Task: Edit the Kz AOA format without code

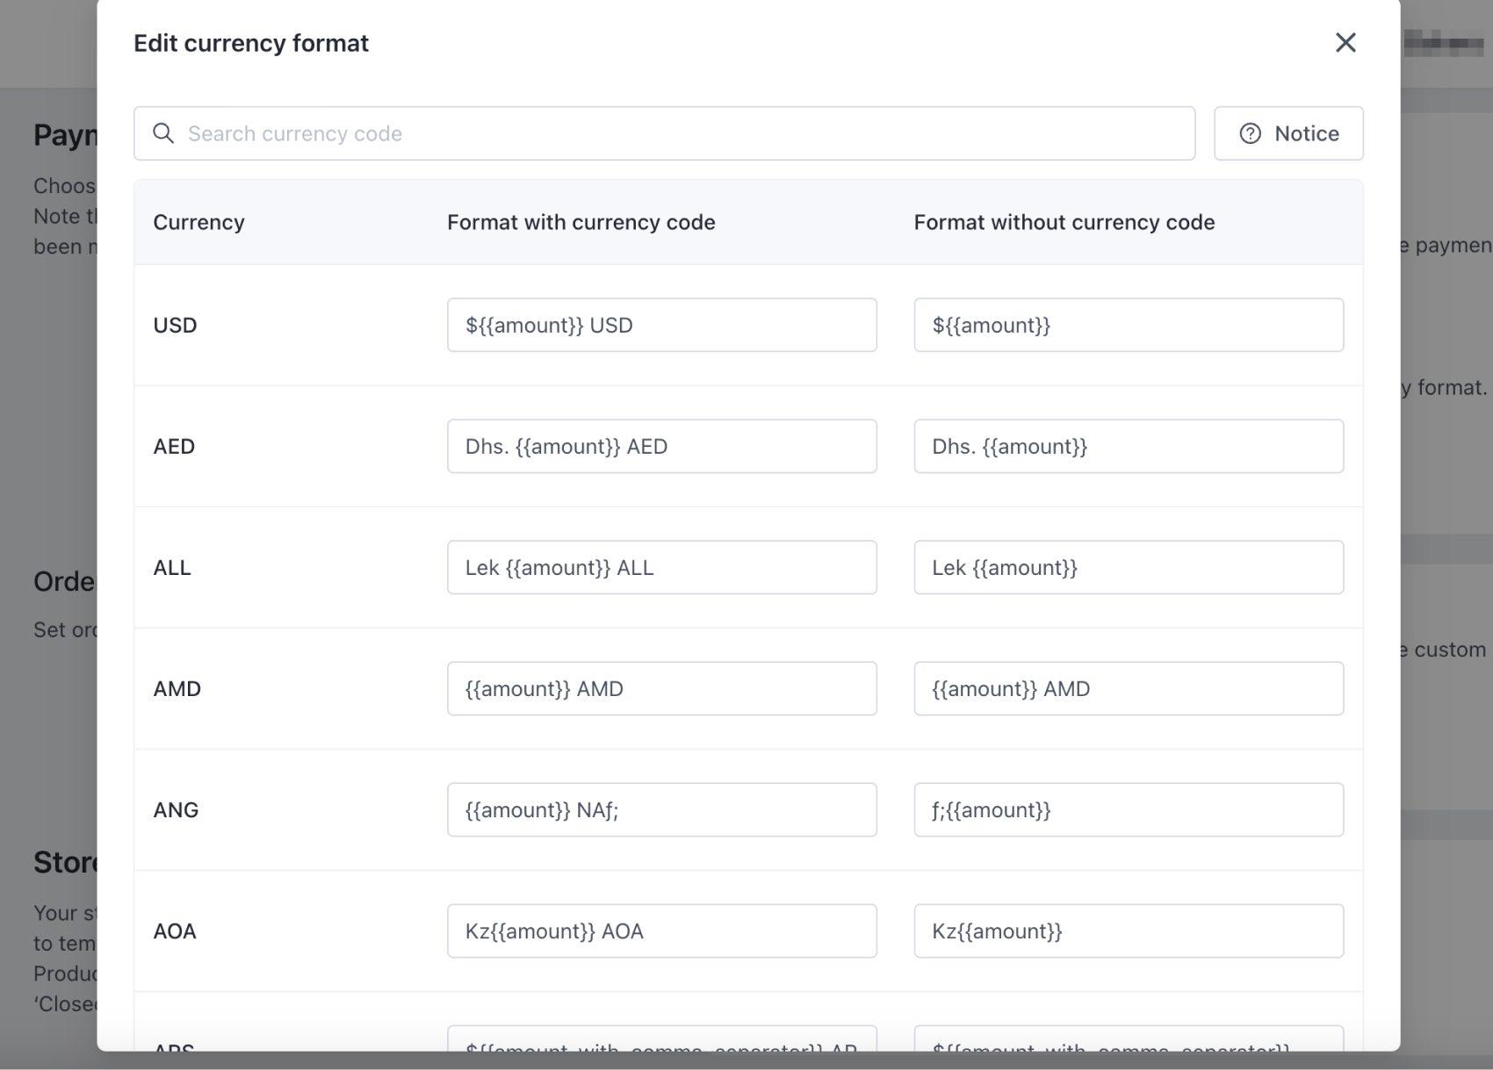Action: (x=1129, y=930)
